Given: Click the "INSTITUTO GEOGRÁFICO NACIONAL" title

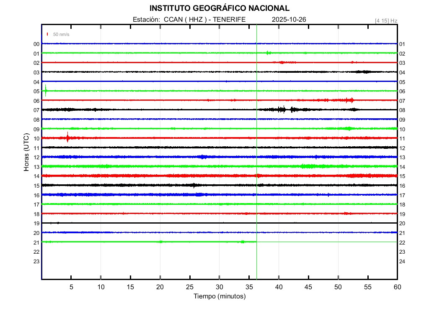Looking at the screenshot, I should tap(220, 8).
